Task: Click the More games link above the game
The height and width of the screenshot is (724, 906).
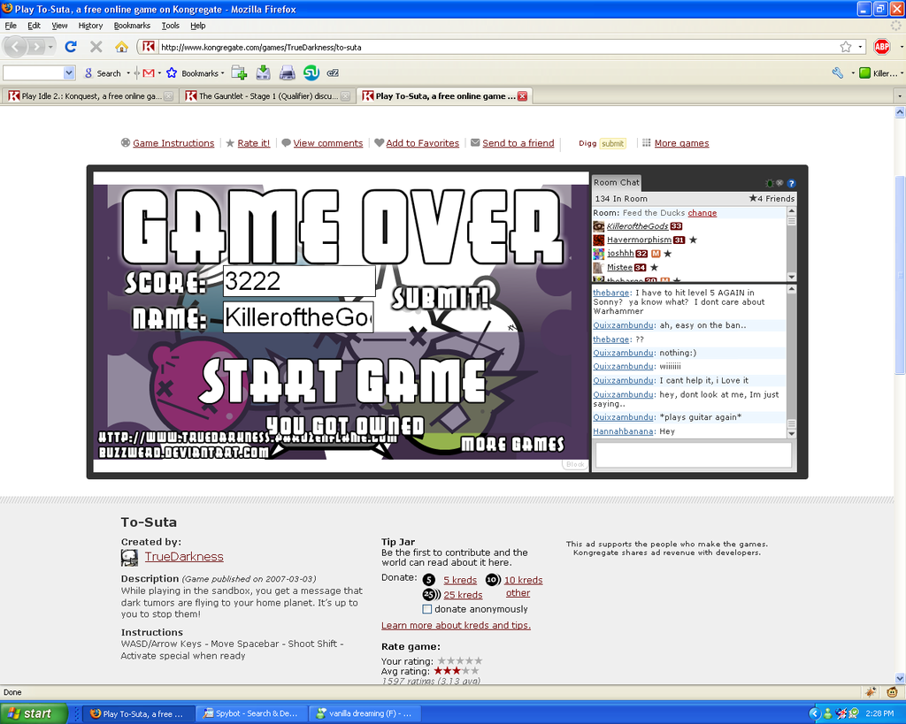Action: click(681, 143)
